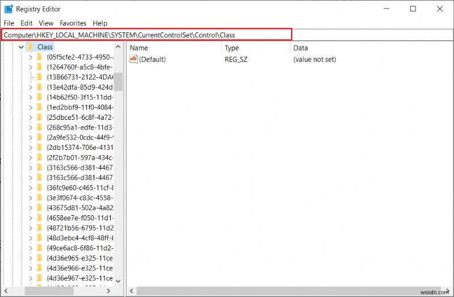Select the (Default) value name

pyautogui.click(x=152, y=60)
